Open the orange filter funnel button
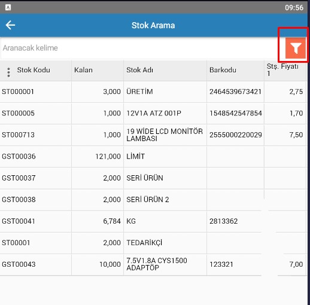This screenshot has width=310, height=305. coord(296,48)
